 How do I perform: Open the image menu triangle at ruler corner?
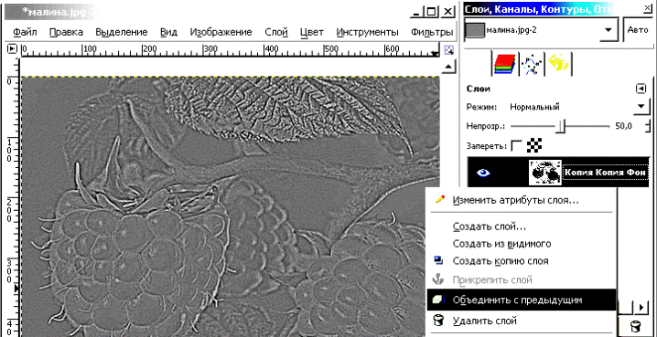point(12,49)
